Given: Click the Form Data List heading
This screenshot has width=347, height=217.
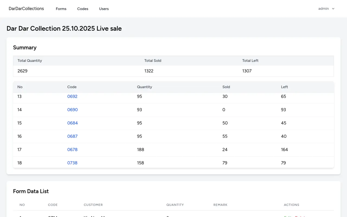Looking at the screenshot, I should pyautogui.click(x=31, y=191).
